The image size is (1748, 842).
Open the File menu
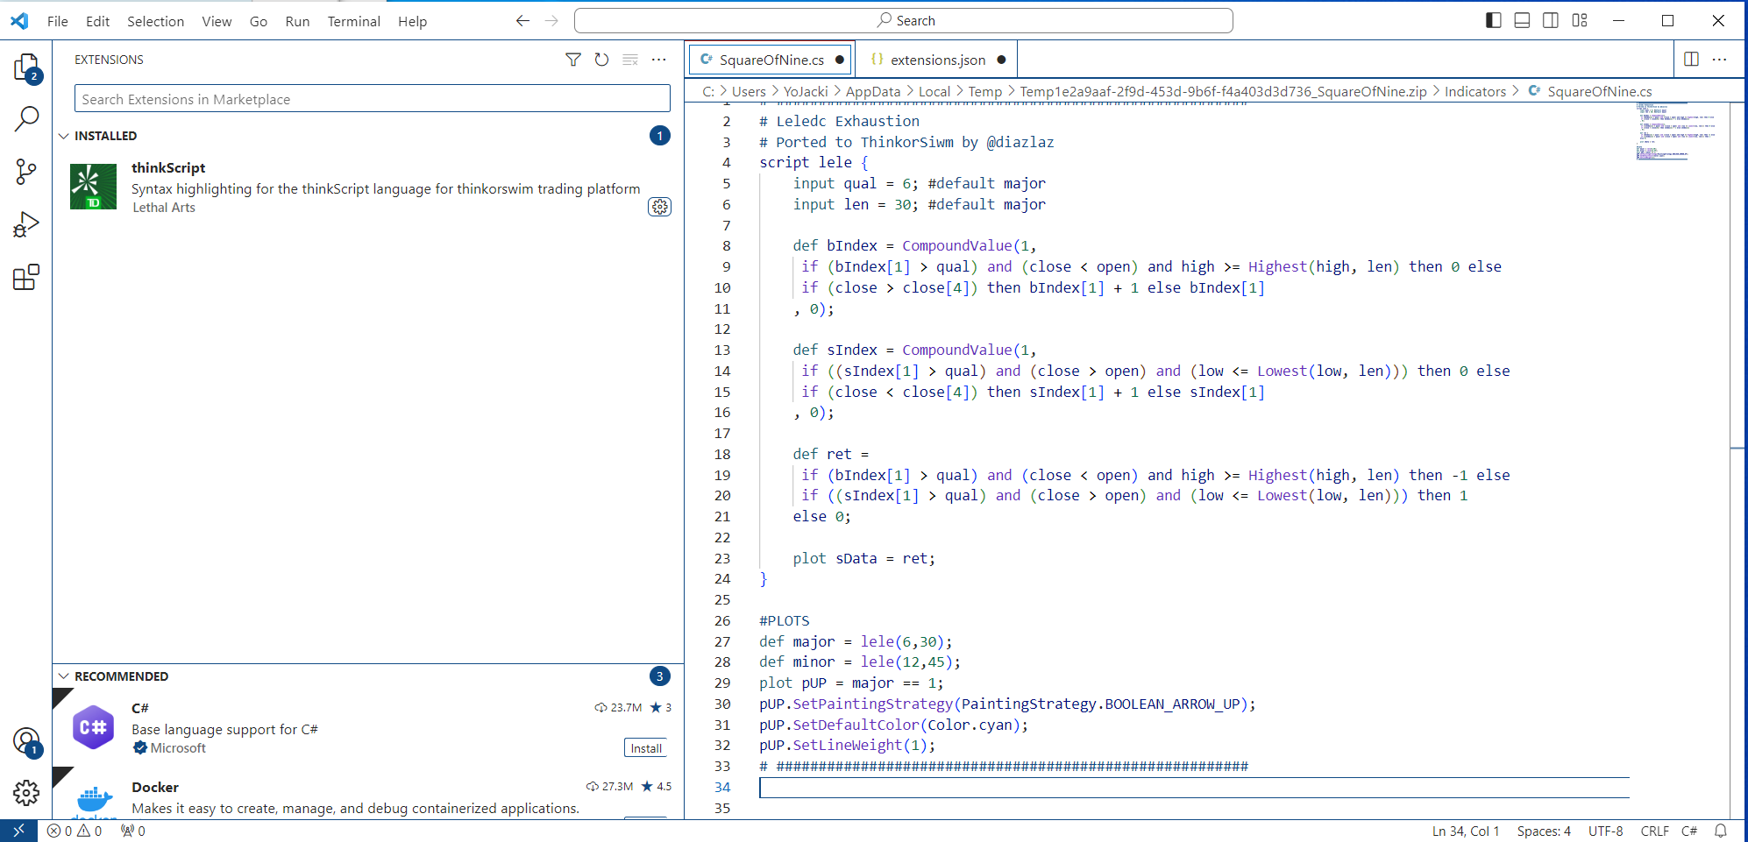coord(58,21)
